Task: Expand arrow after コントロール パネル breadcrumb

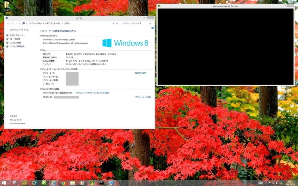Action: [x=44, y=23]
